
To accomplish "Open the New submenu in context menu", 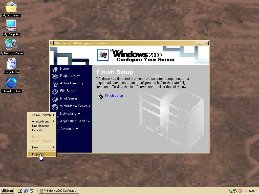I will 42,148.
